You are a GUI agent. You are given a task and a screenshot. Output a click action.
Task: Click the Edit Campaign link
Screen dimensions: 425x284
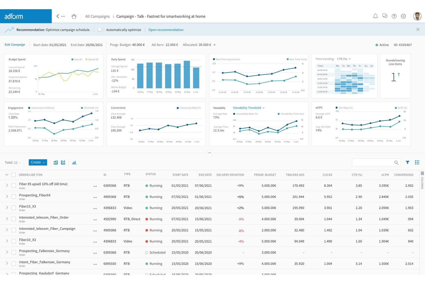[x=15, y=45]
